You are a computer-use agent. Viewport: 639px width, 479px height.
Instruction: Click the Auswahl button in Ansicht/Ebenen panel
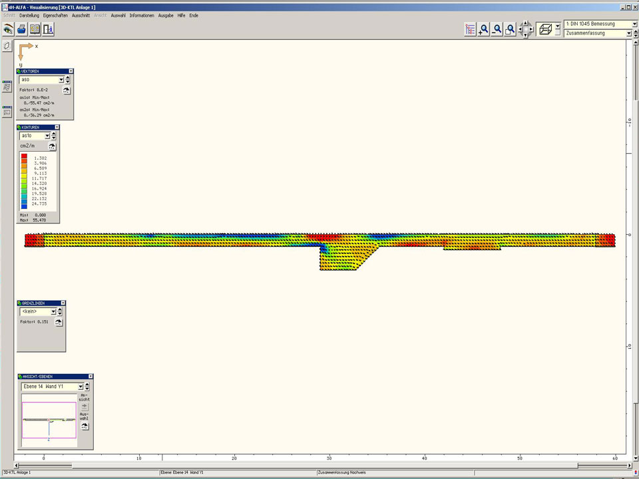[85, 425]
